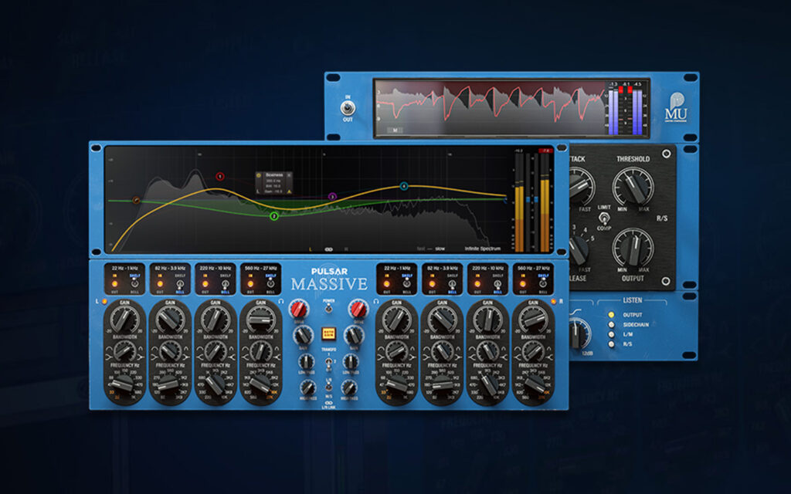The image size is (791, 494).
Task: Select EQ node 1 on Massive graph
Action: coord(220,177)
